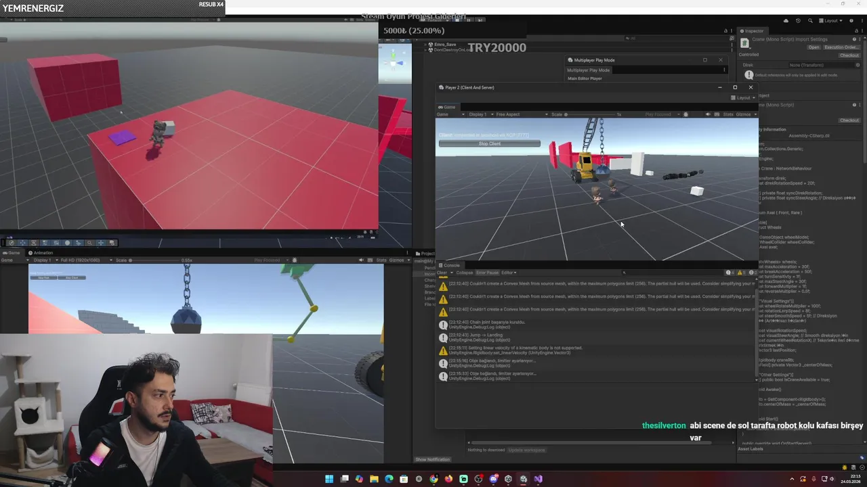Click Open button in Inspector
The height and width of the screenshot is (487, 867).
(x=813, y=47)
